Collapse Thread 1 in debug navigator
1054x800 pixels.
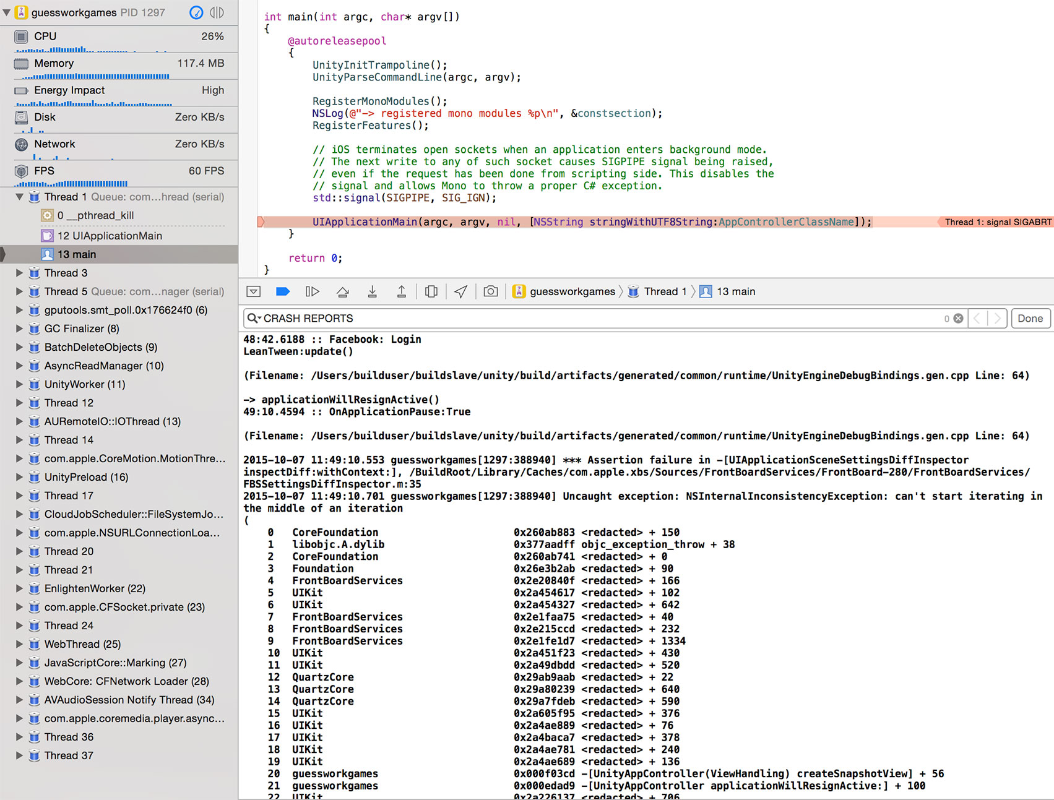19,197
